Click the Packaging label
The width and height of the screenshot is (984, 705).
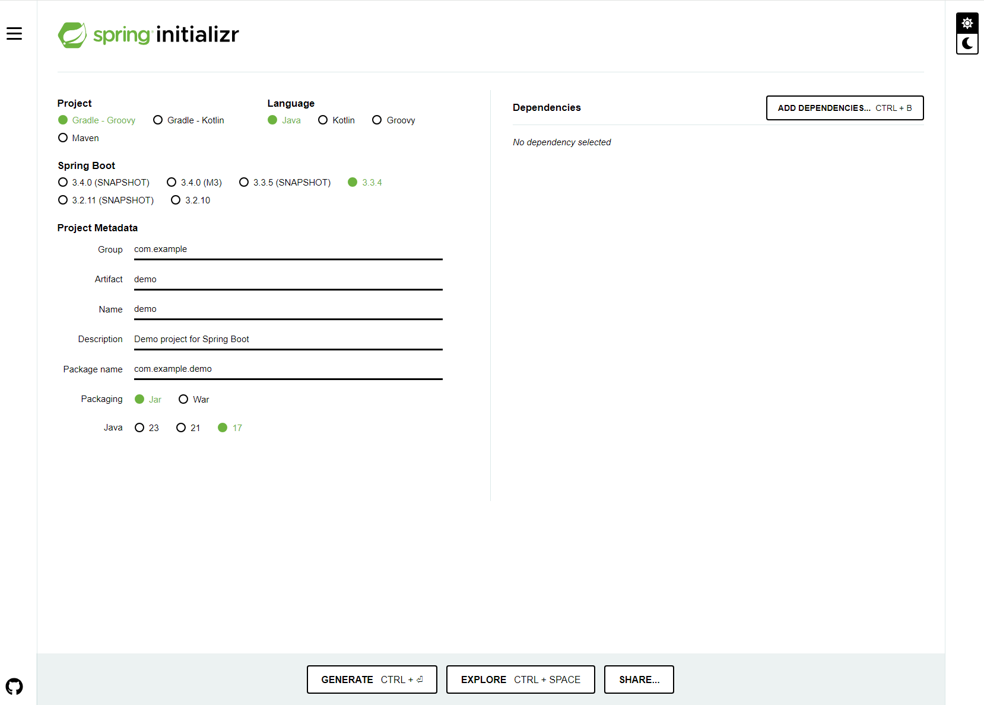tap(102, 399)
